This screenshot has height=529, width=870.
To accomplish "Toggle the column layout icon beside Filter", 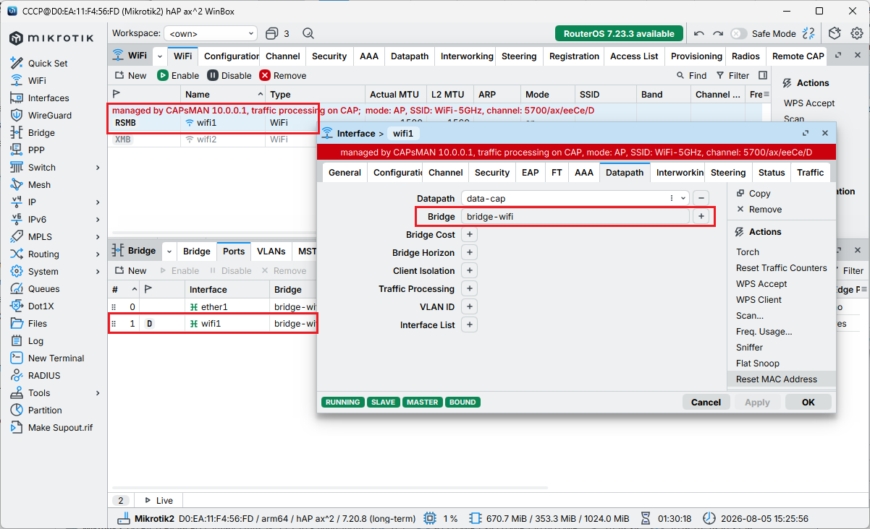I will click(x=763, y=75).
